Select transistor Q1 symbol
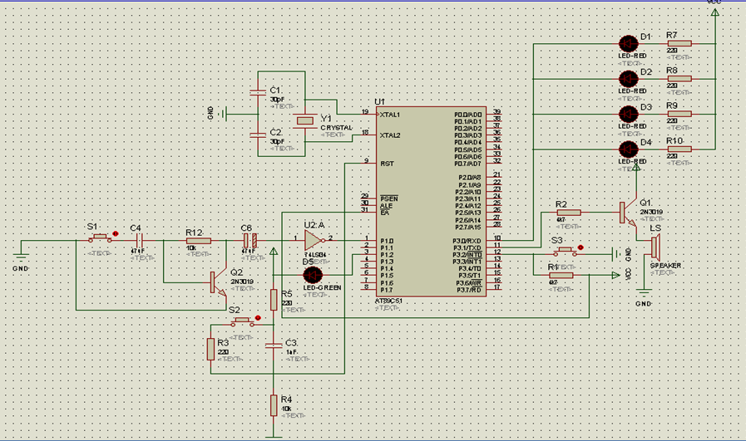The image size is (746, 441). [x=628, y=213]
